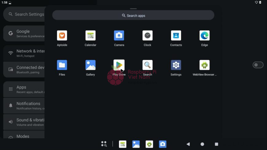
Task: Open Gallery from the app drawer grid
Action: tap(91, 65)
